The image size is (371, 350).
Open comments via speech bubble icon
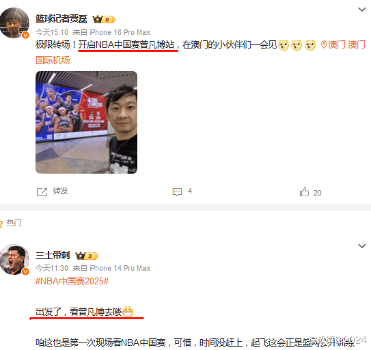pyautogui.click(x=177, y=192)
